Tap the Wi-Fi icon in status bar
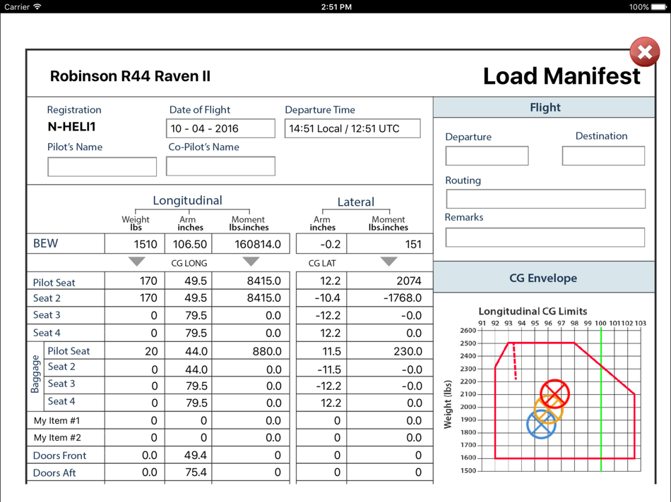This screenshot has width=671, height=502. point(37,6)
